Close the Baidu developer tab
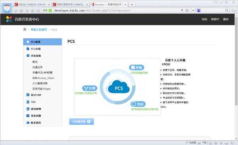The width and height of the screenshot is (238, 145). click(x=125, y=5)
